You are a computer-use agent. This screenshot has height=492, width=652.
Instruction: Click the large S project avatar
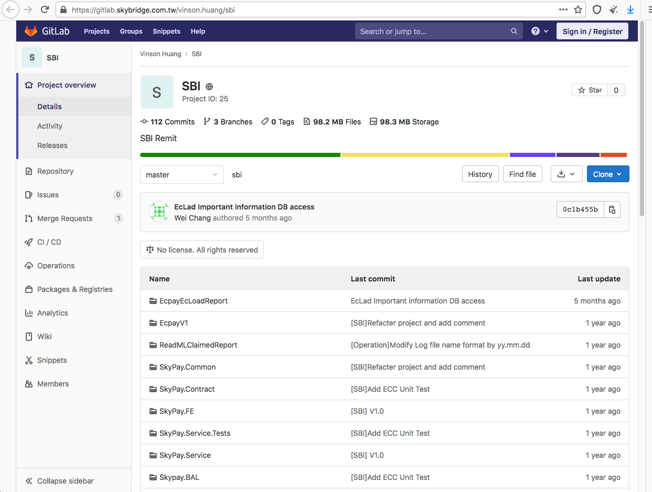click(157, 92)
